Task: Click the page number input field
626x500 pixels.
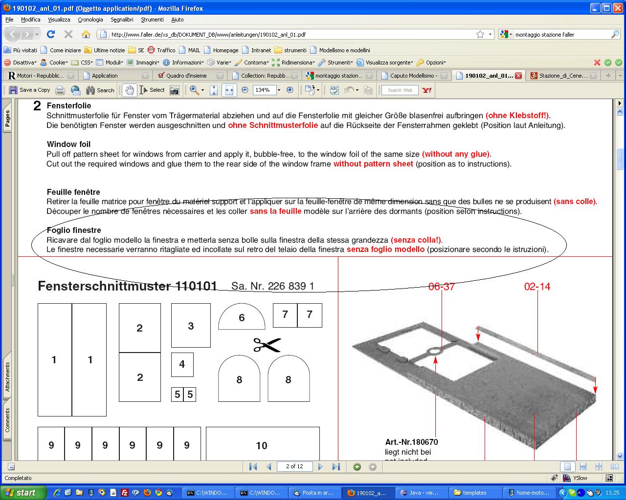Action: click(294, 467)
